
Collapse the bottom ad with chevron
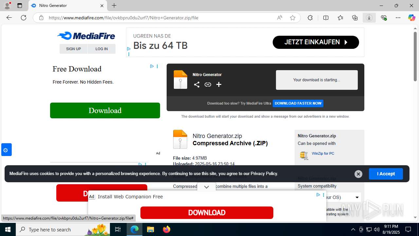point(207,187)
